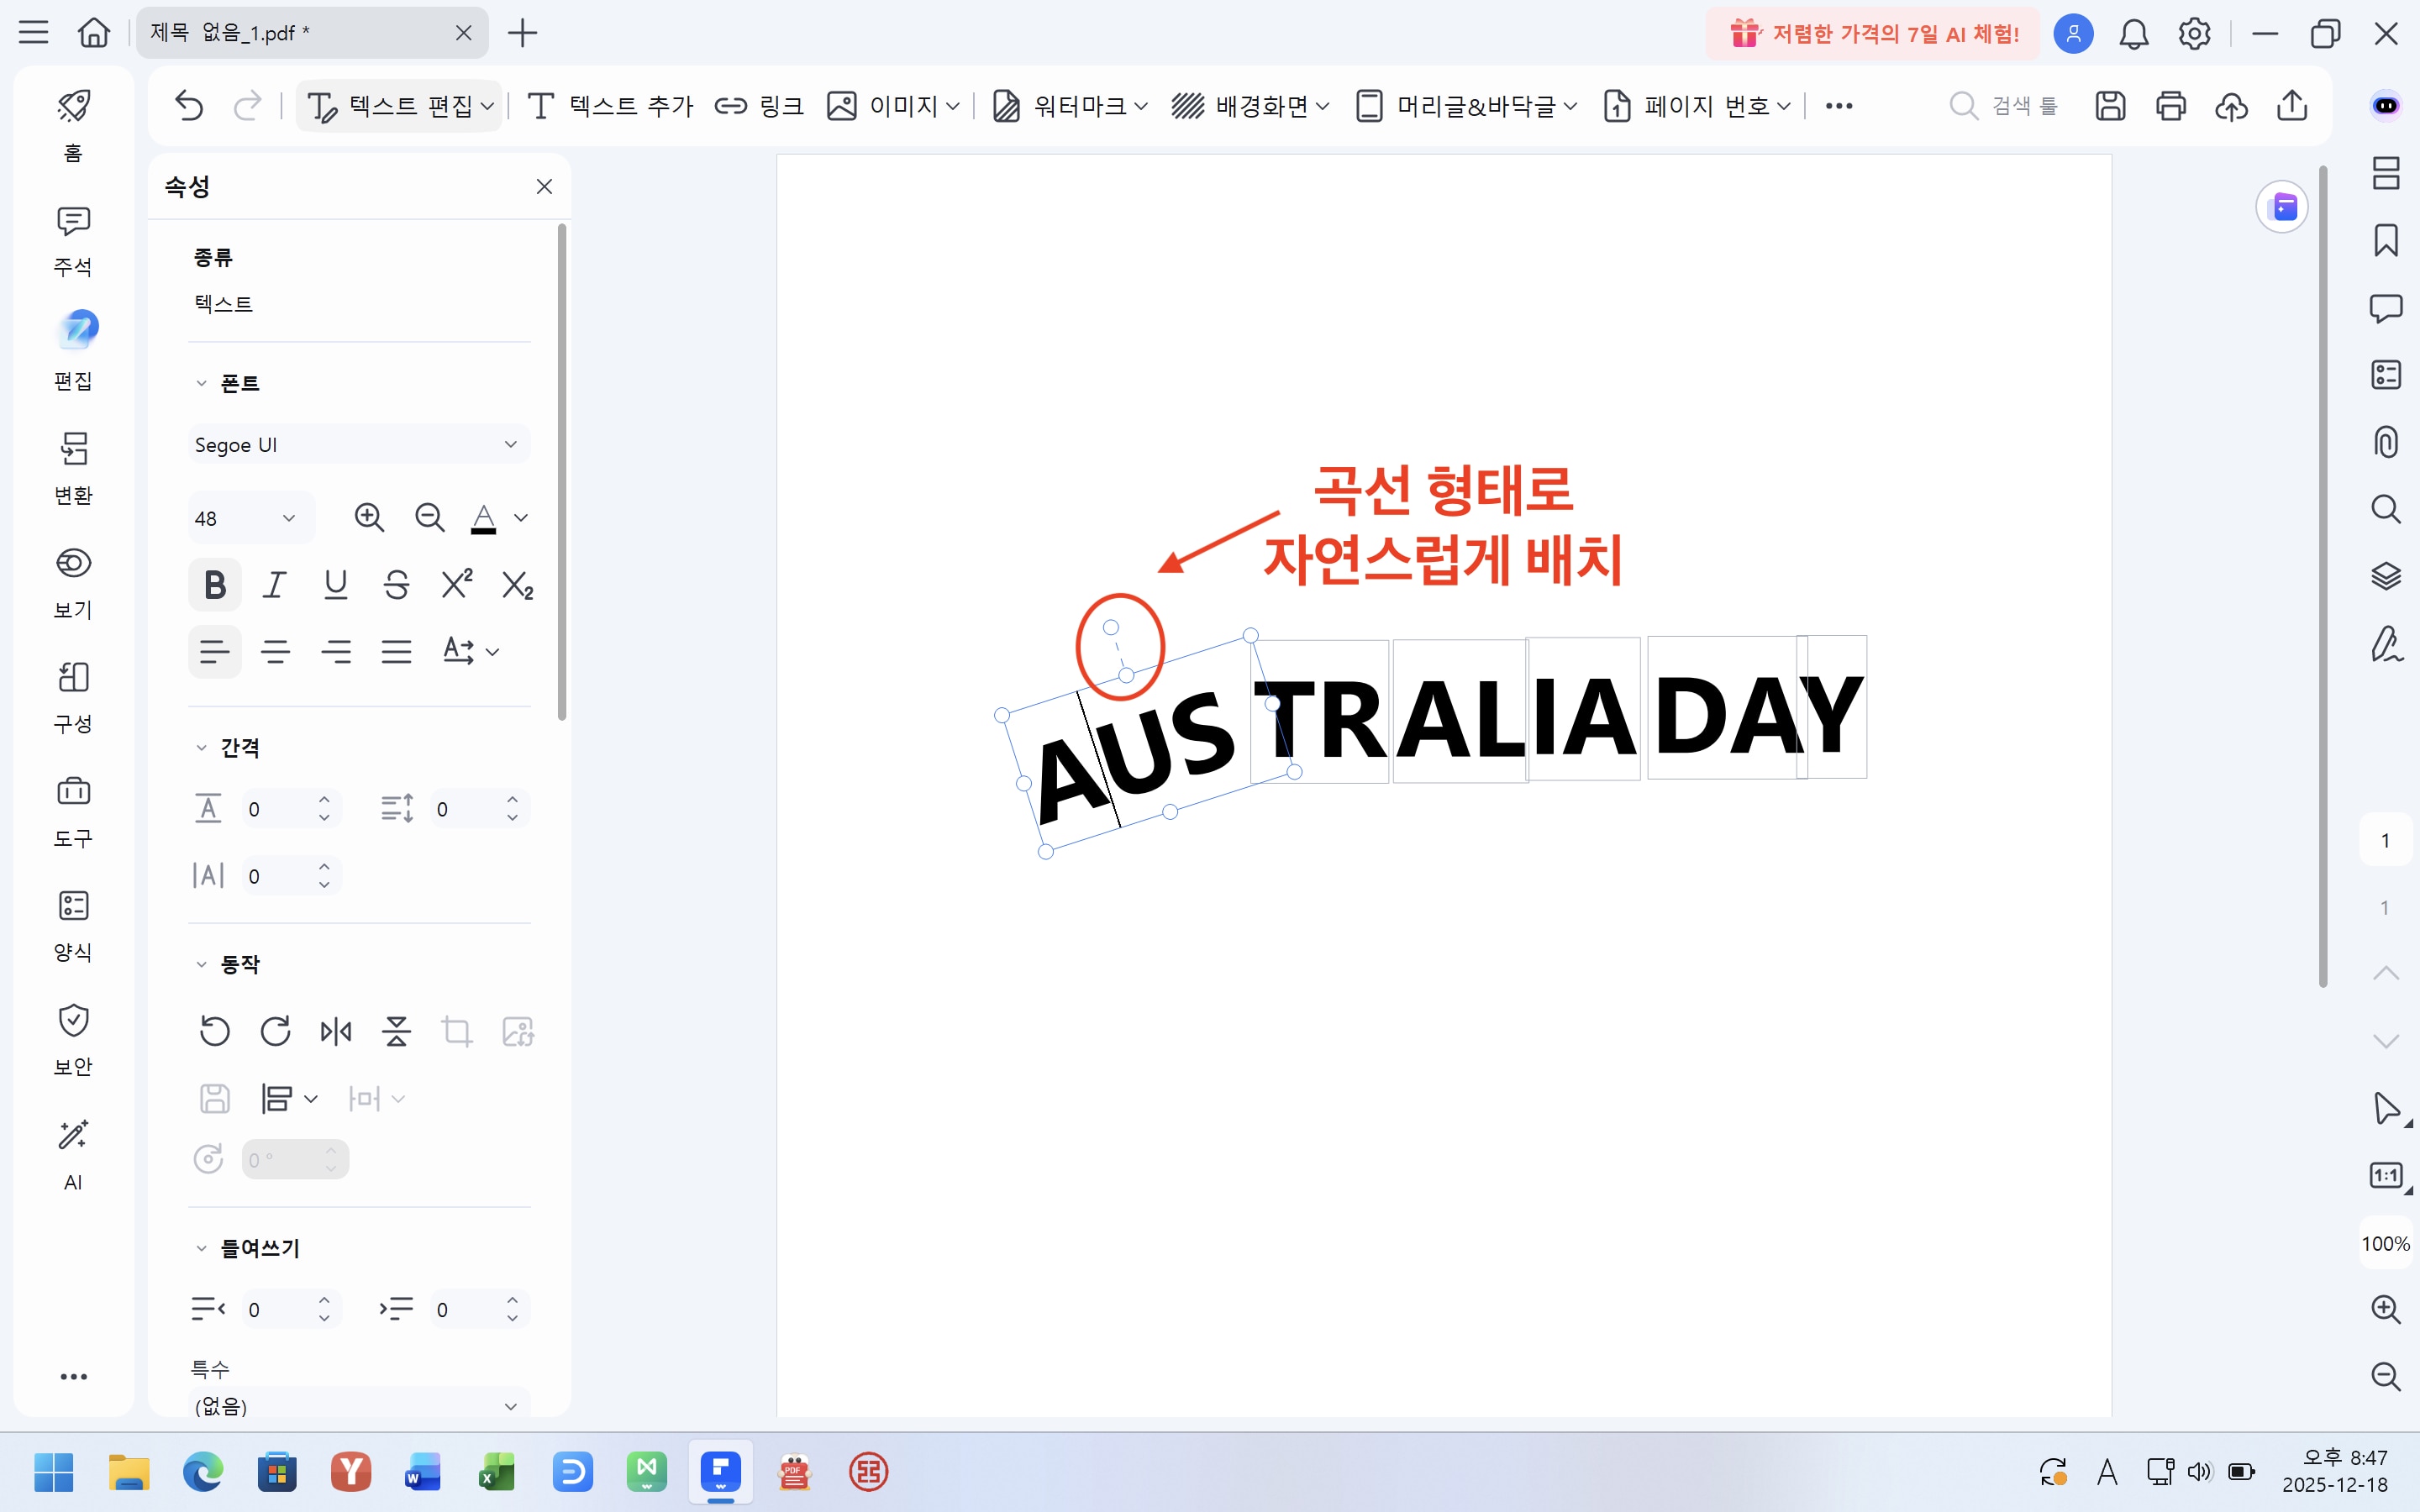2420x1512 pixels.
Task: Open the AI assistant sidebar icon
Action: tap(73, 1150)
